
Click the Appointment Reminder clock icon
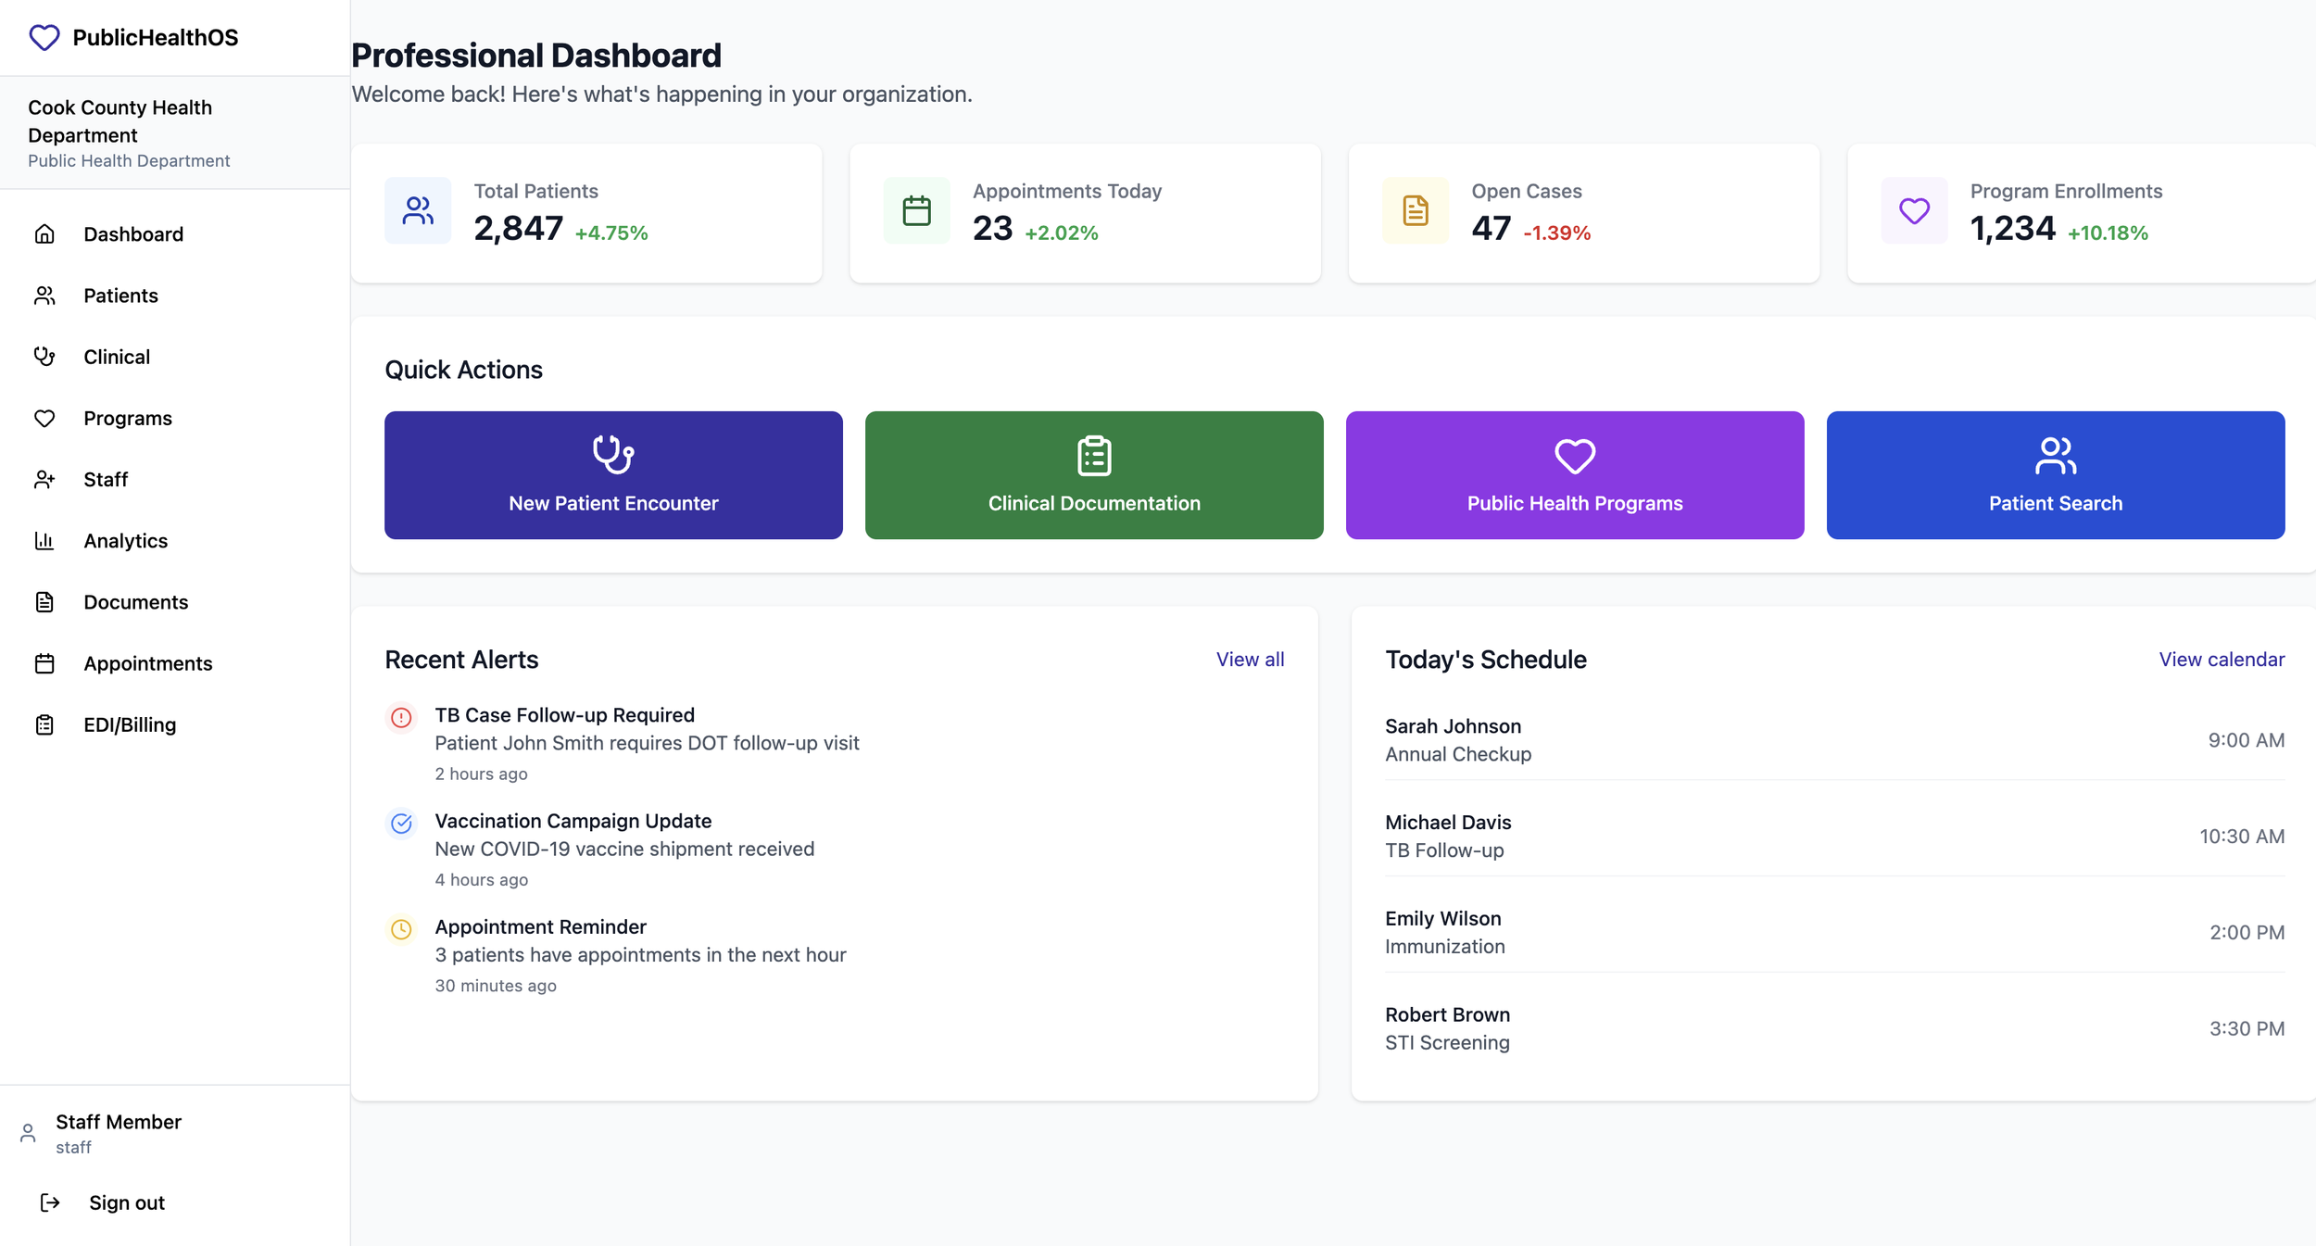(x=401, y=929)
